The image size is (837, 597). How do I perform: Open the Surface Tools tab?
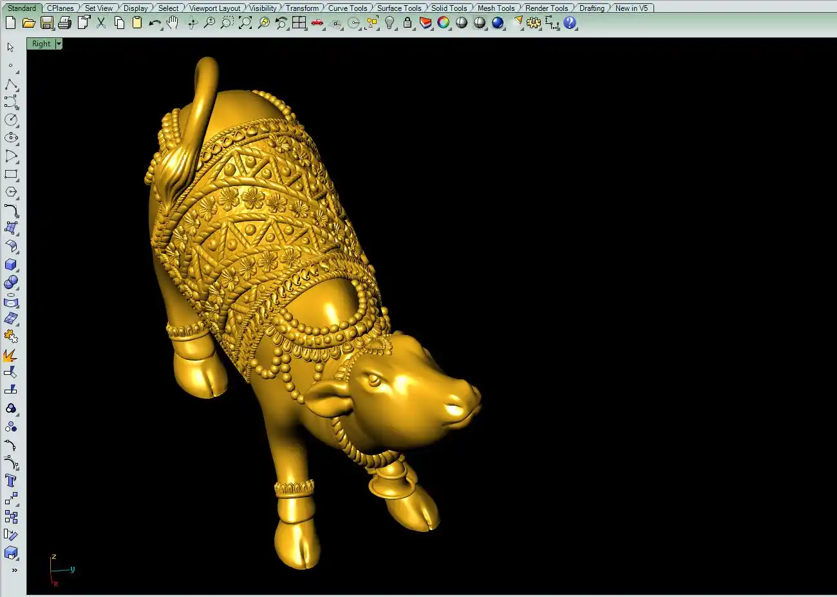(399, 8)
